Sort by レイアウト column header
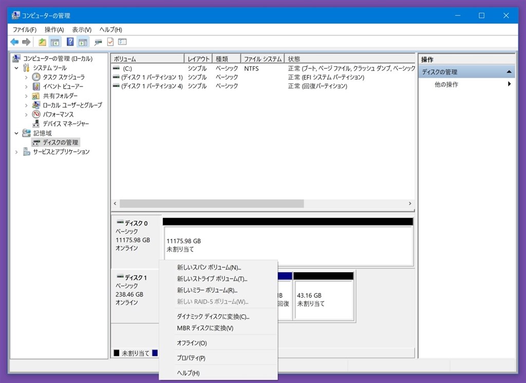This screenshot has height=383, width=526. pyautogui.click(x=198, y=59)
